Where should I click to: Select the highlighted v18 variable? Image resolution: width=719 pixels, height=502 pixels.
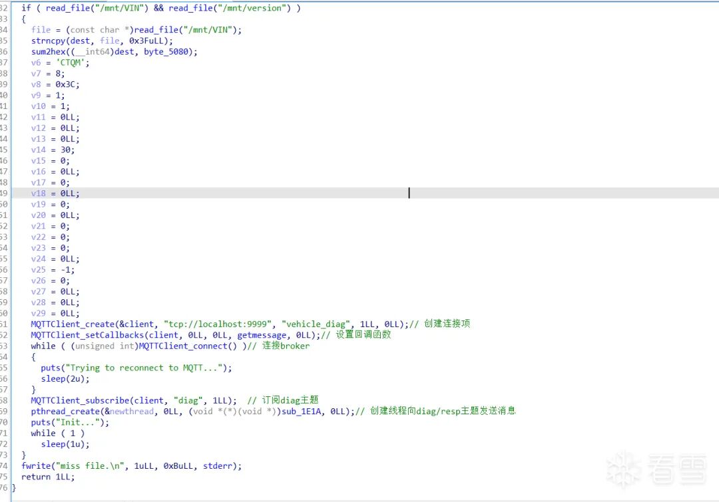[39, 193]
